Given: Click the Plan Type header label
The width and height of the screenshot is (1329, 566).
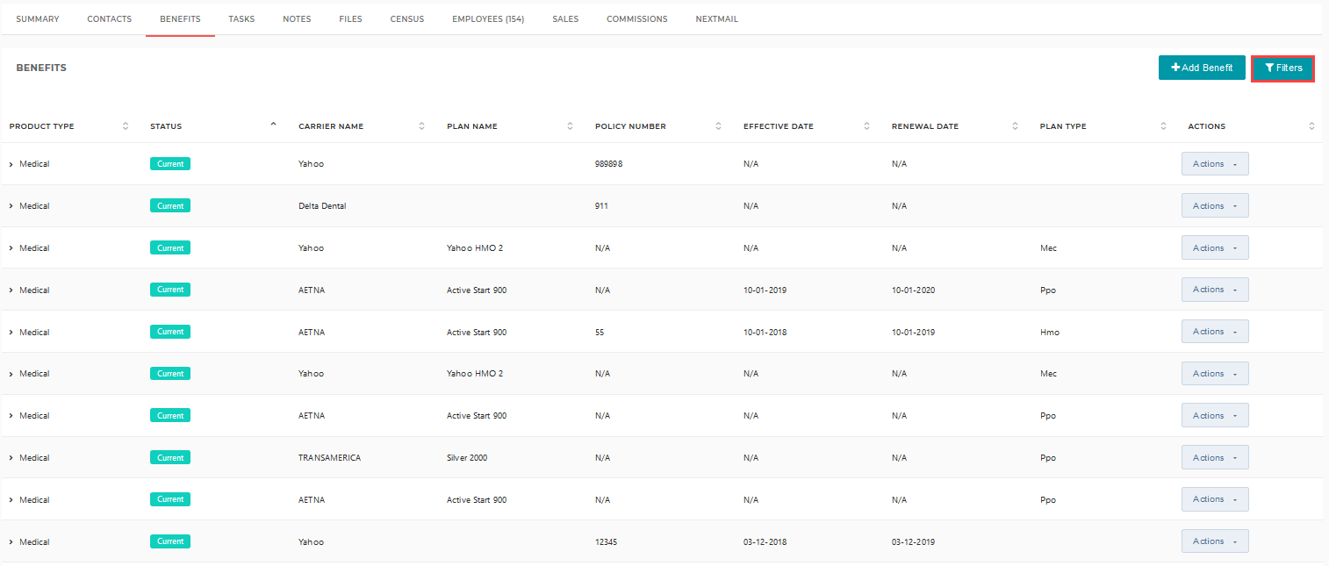Looking at the screenshot, I should 1063,126.
